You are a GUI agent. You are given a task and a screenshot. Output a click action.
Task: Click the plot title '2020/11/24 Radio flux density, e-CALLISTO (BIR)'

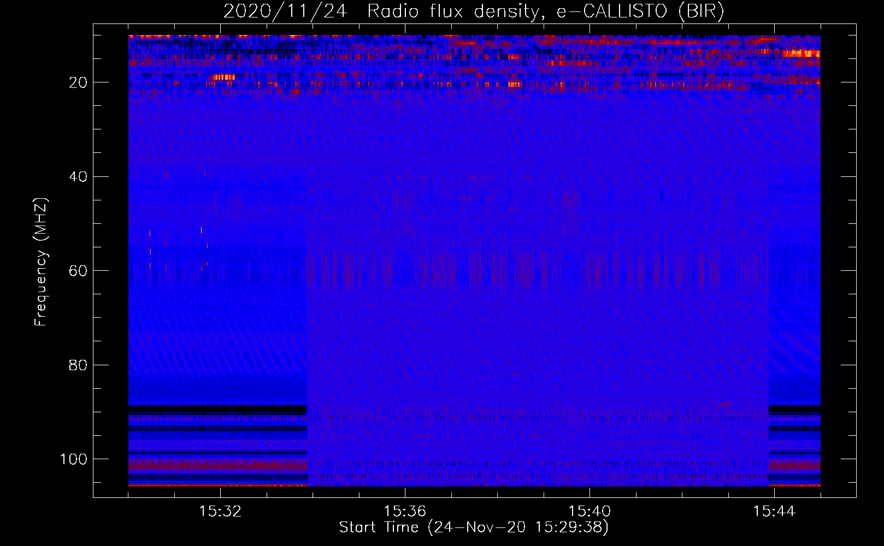(x=474, y=11)
